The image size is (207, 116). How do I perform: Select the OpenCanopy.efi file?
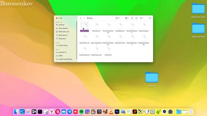click(144, 27)
